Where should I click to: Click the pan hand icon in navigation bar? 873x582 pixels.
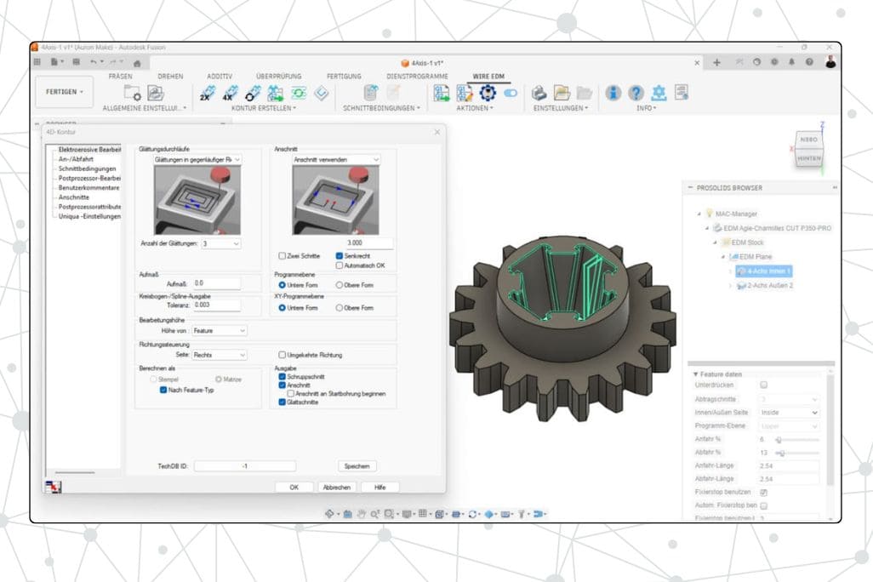coord(362,514)
